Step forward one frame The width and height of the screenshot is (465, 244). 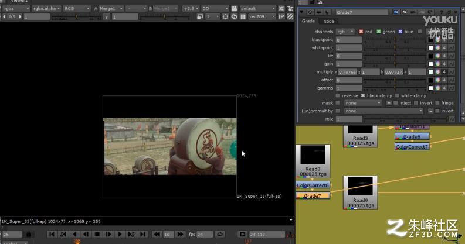[x=108, y=234]
